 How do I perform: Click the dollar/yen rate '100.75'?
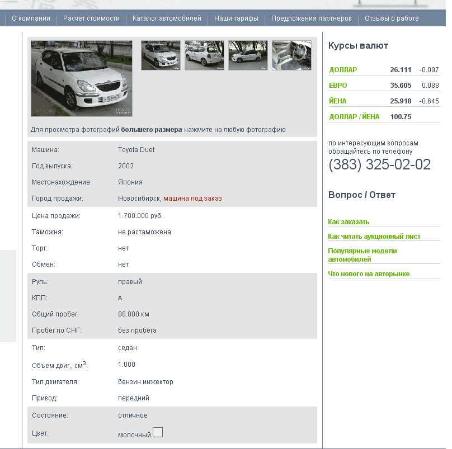pyautogui.click(x=401, y=117)
